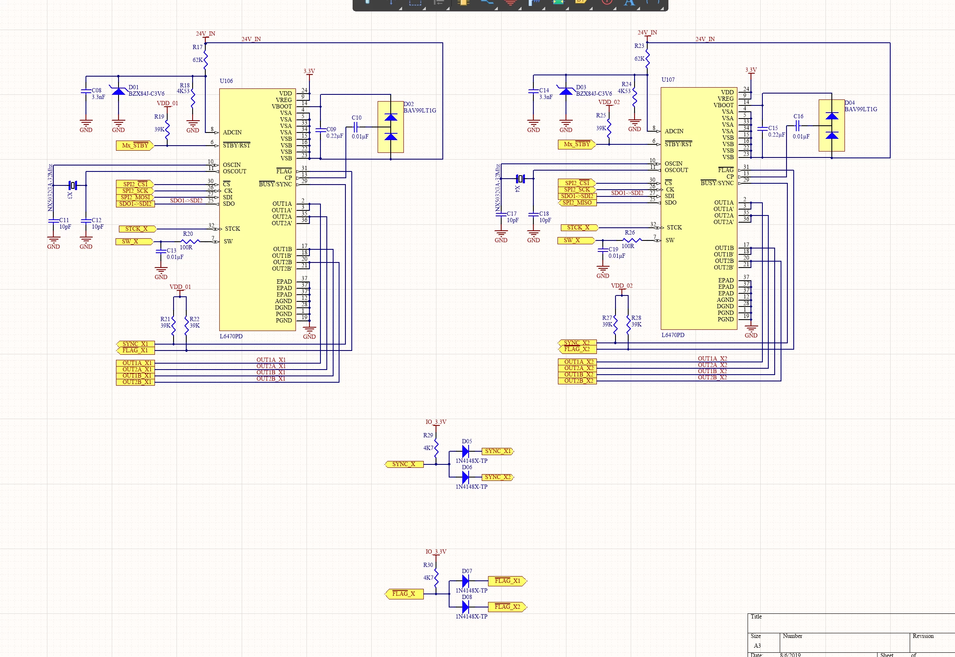Select the D02 BAV99LT1G diode symbol
This screenshot has height=657, width=955.
[390, 127]
